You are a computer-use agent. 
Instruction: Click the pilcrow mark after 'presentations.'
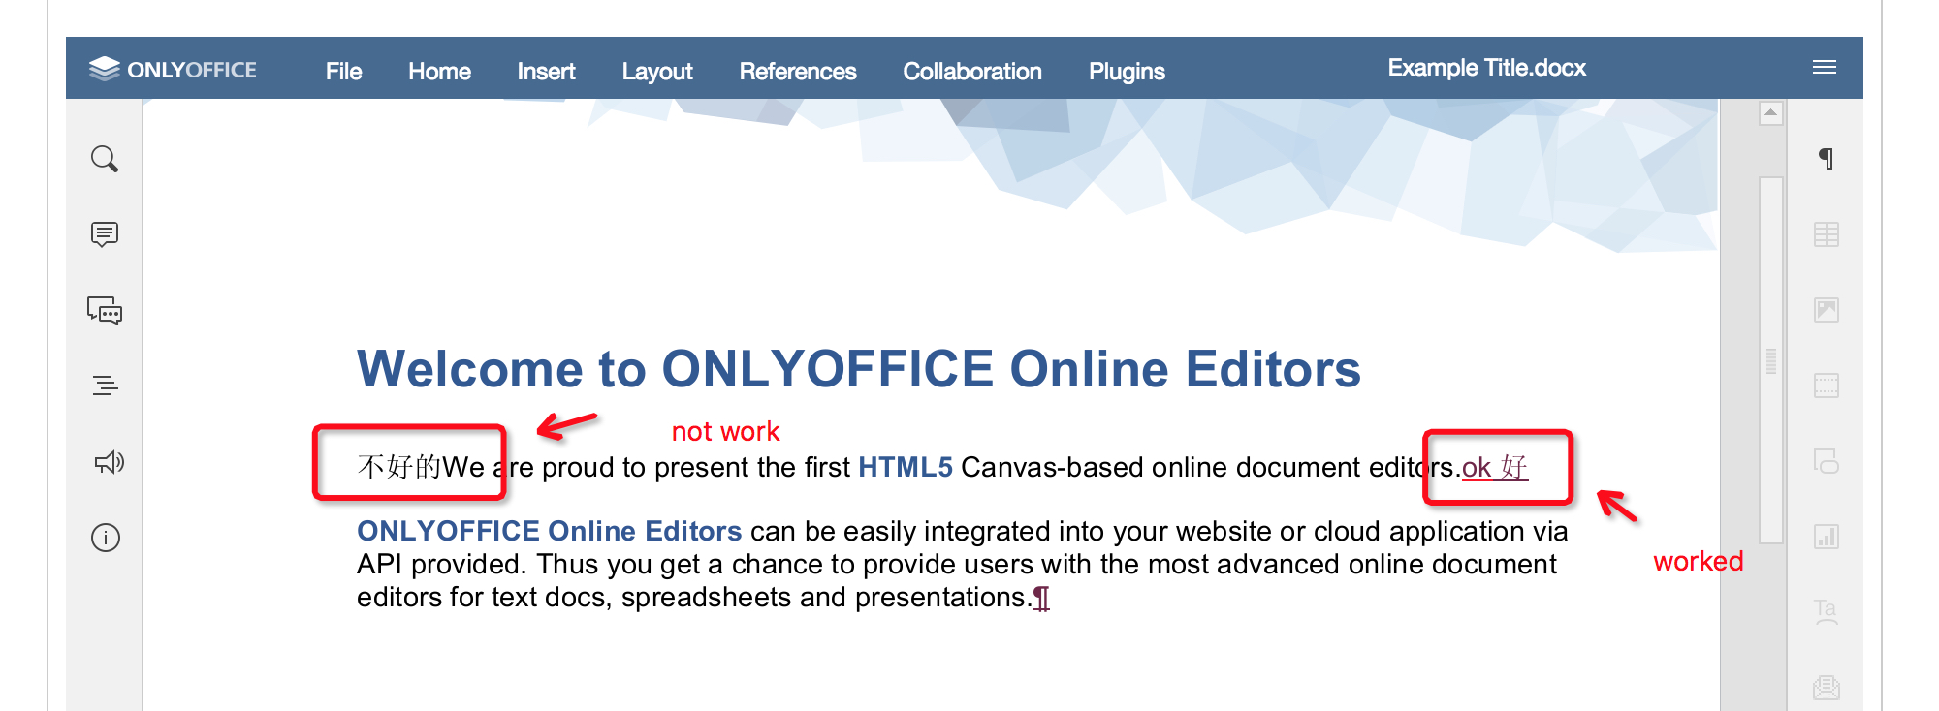(1041, 599)
